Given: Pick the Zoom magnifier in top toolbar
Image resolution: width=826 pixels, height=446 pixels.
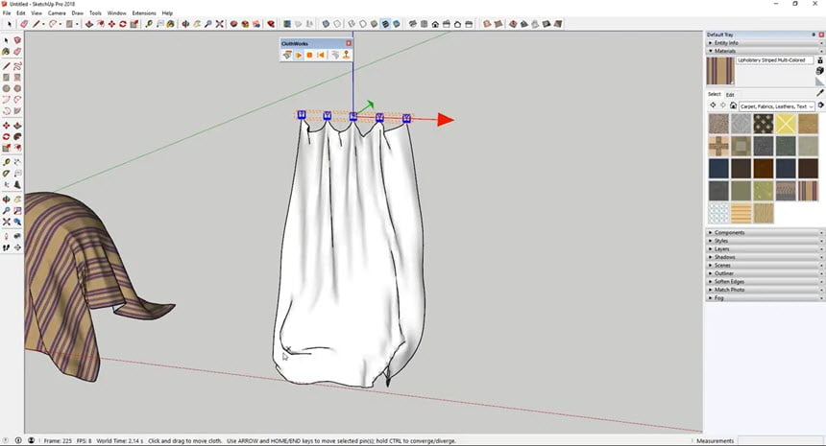Looking at the screenshot, I should [208, 24].
